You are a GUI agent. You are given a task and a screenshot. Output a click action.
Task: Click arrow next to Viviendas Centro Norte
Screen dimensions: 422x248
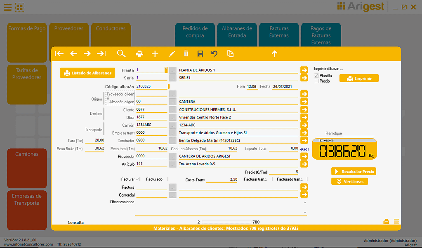304,117
